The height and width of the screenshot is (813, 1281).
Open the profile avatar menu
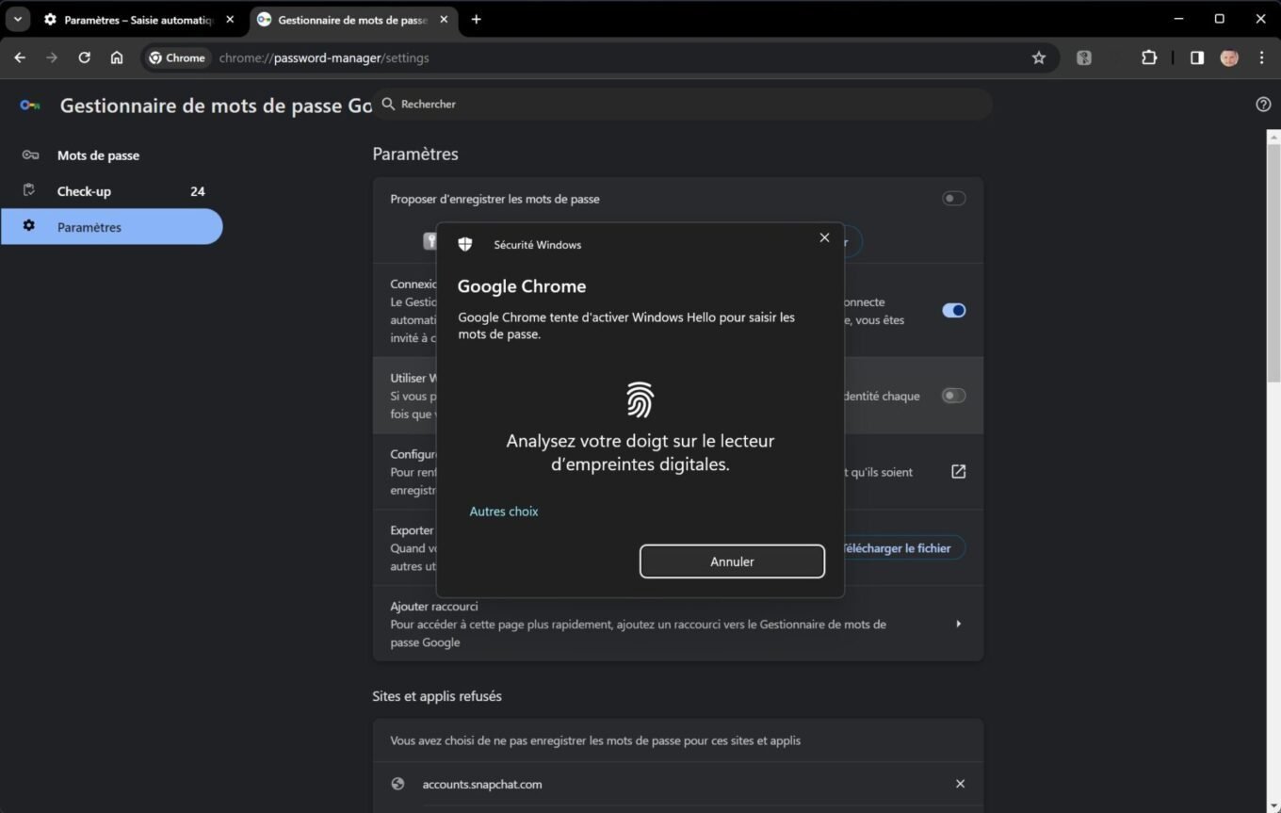(x=1229, y=57)
